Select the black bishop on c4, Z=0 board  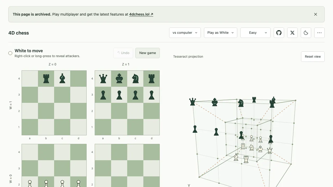point(62,78)
